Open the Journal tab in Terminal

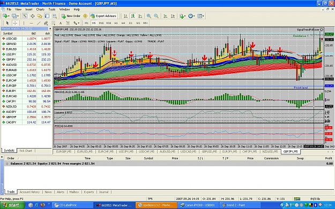tap(103, 192)
